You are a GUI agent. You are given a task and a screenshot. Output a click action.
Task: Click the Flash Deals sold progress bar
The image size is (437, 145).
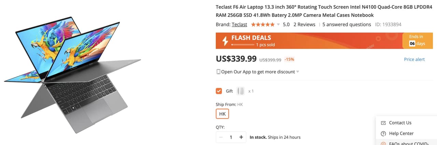242,45
